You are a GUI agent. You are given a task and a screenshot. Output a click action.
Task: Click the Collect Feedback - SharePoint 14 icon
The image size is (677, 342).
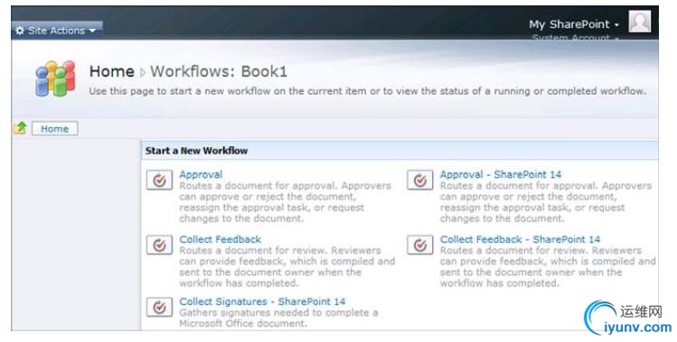tap(420, 245)
